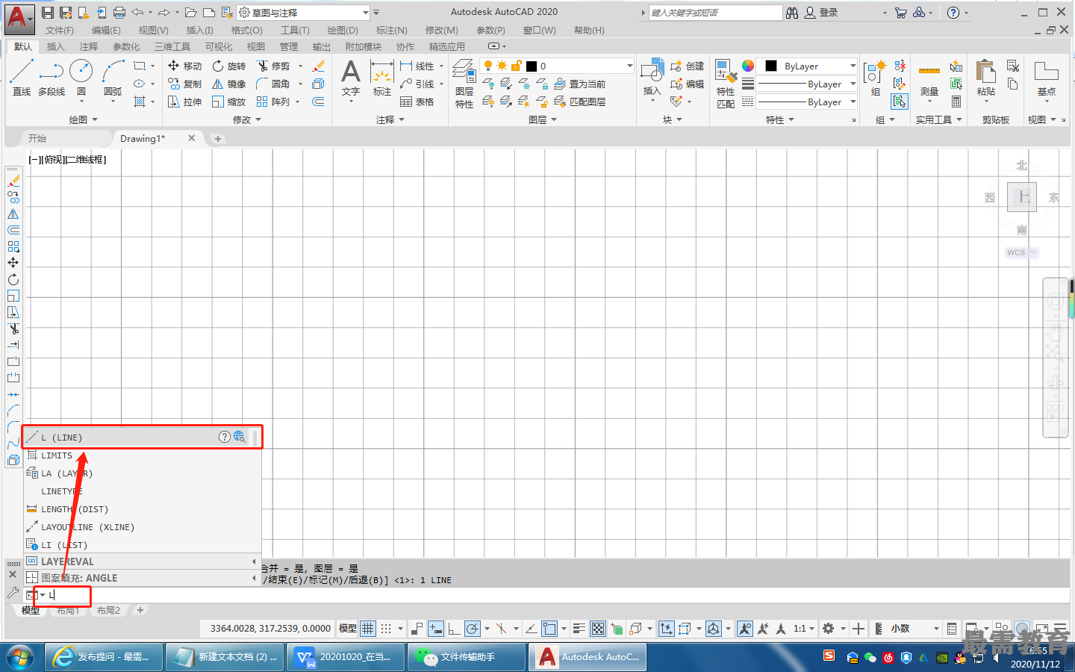Expand the 注释 (Annotation) panel
1075x672 pixels.
coord(390,119)
